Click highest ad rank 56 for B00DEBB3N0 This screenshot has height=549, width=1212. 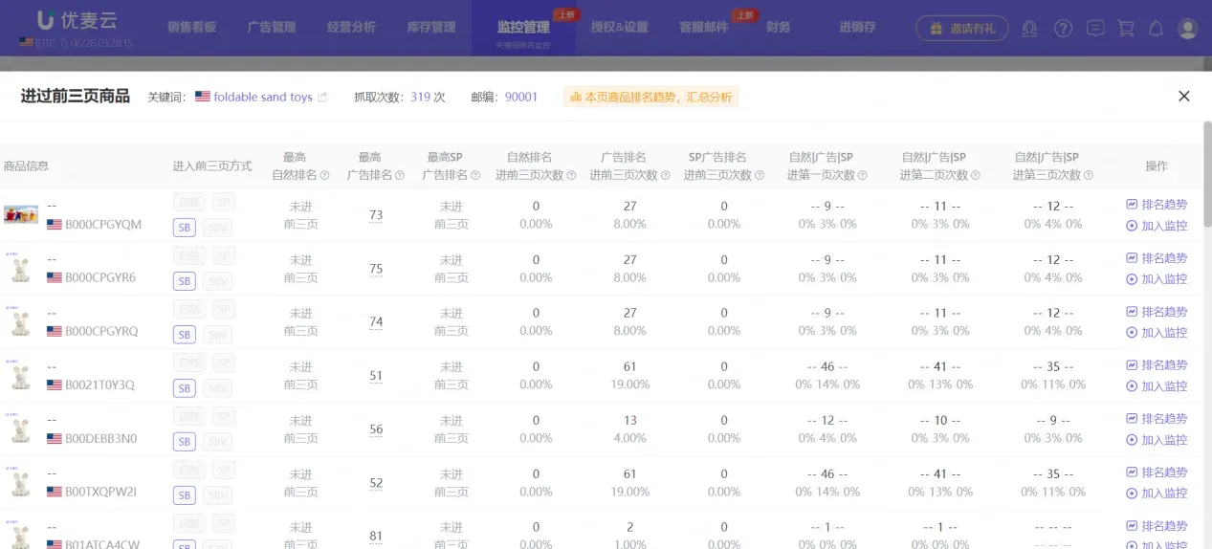click(376, 429)
